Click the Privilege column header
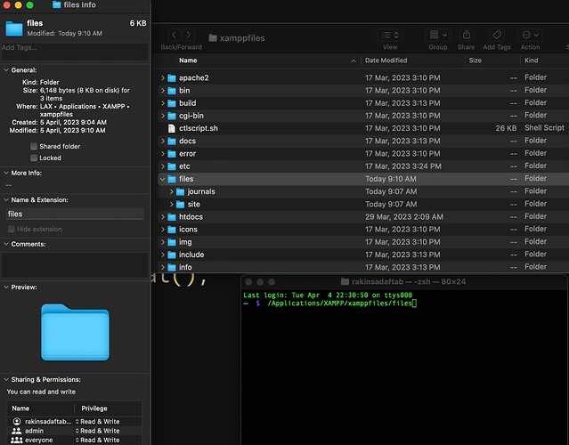The height and width of the screenshot is (445, 569). click(94, 409)
